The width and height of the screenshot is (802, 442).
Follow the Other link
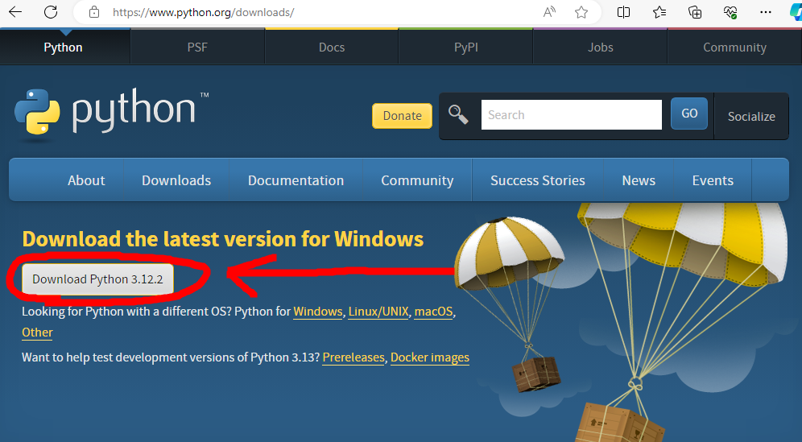point(37,333)
